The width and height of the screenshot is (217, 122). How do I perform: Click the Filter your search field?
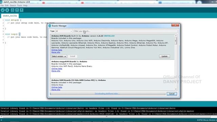tap(125, 31)
